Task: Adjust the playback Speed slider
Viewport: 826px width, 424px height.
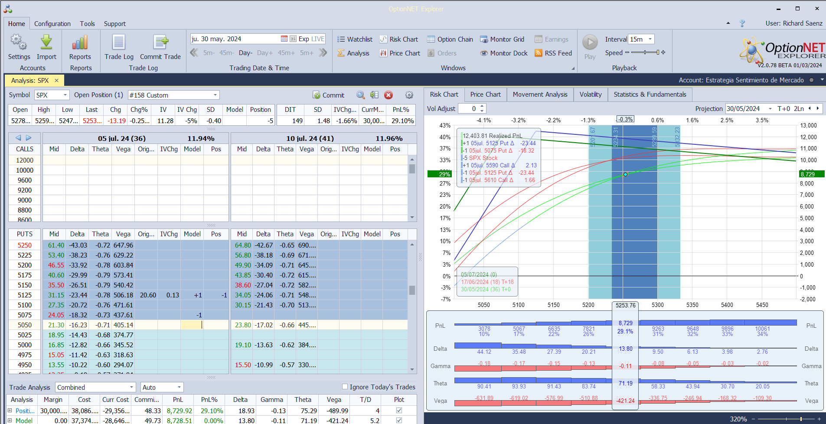Action: coord(645,52)
